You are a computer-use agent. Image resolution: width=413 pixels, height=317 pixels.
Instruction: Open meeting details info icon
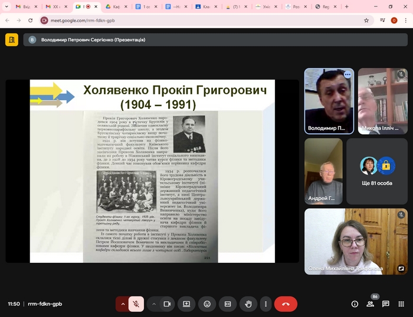tap(355, 304)
